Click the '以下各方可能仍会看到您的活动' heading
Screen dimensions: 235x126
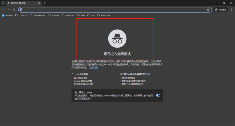point(135,74)
